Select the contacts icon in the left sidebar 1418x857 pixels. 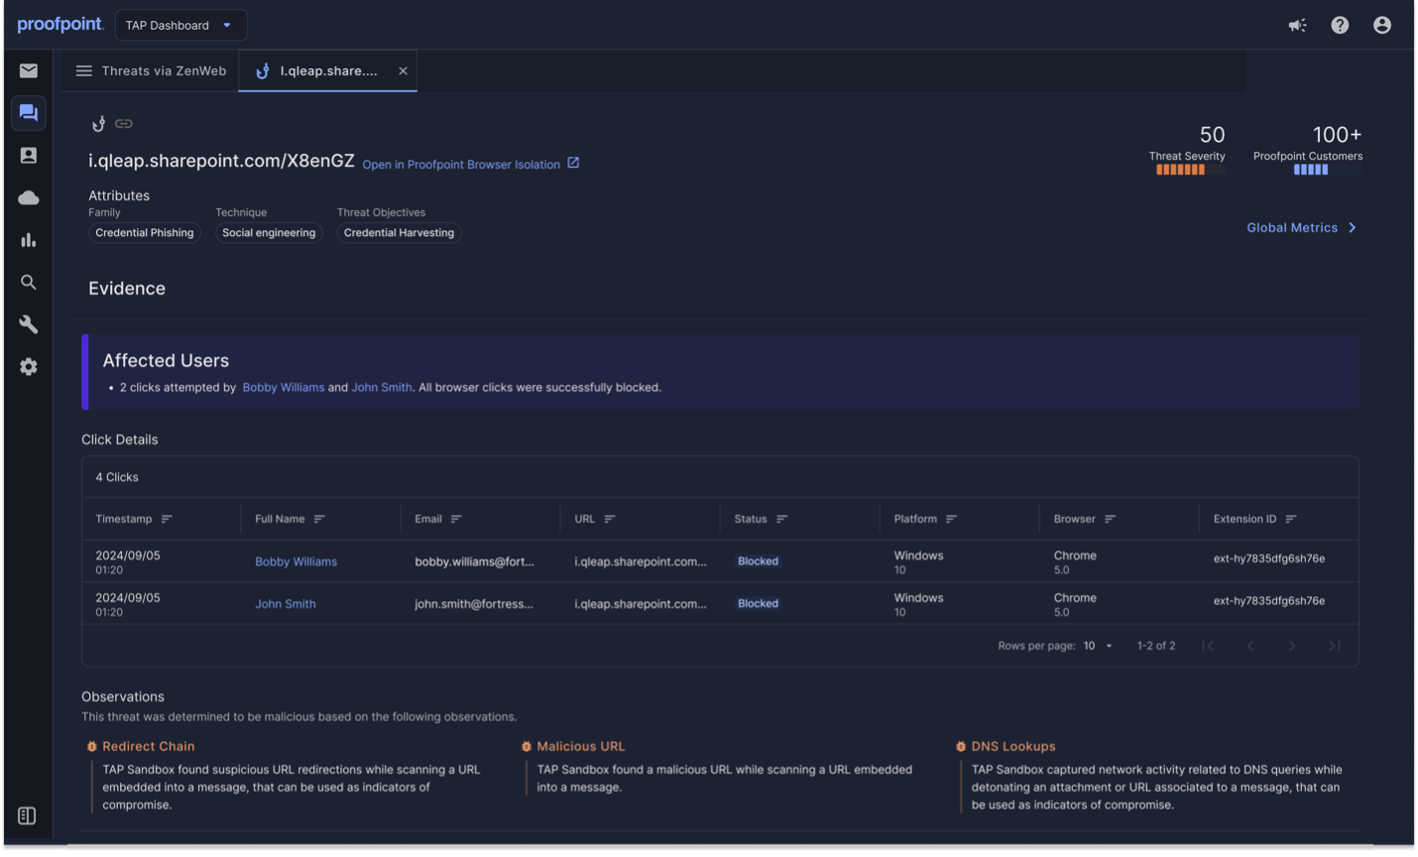[28, 155]
